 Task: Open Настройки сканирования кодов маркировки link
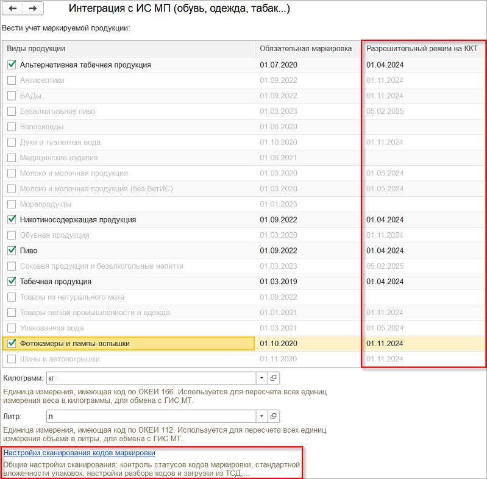[x=79, y=453]
